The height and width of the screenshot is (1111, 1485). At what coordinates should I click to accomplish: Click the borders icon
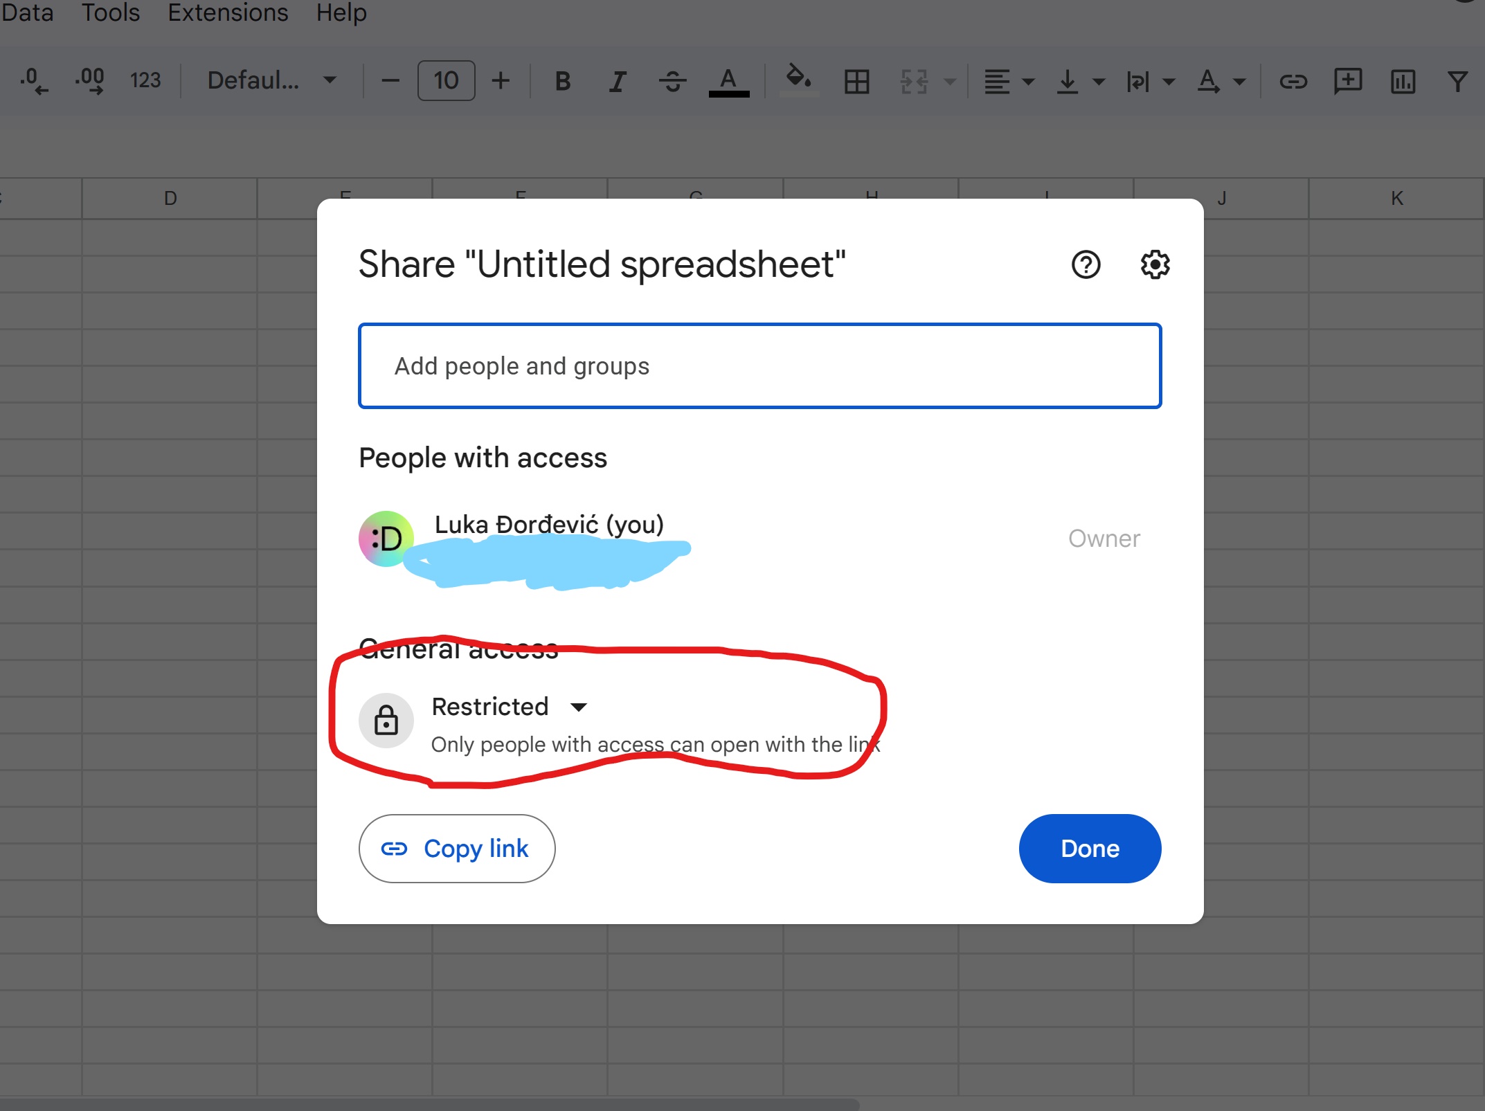(x=856, y=81)
